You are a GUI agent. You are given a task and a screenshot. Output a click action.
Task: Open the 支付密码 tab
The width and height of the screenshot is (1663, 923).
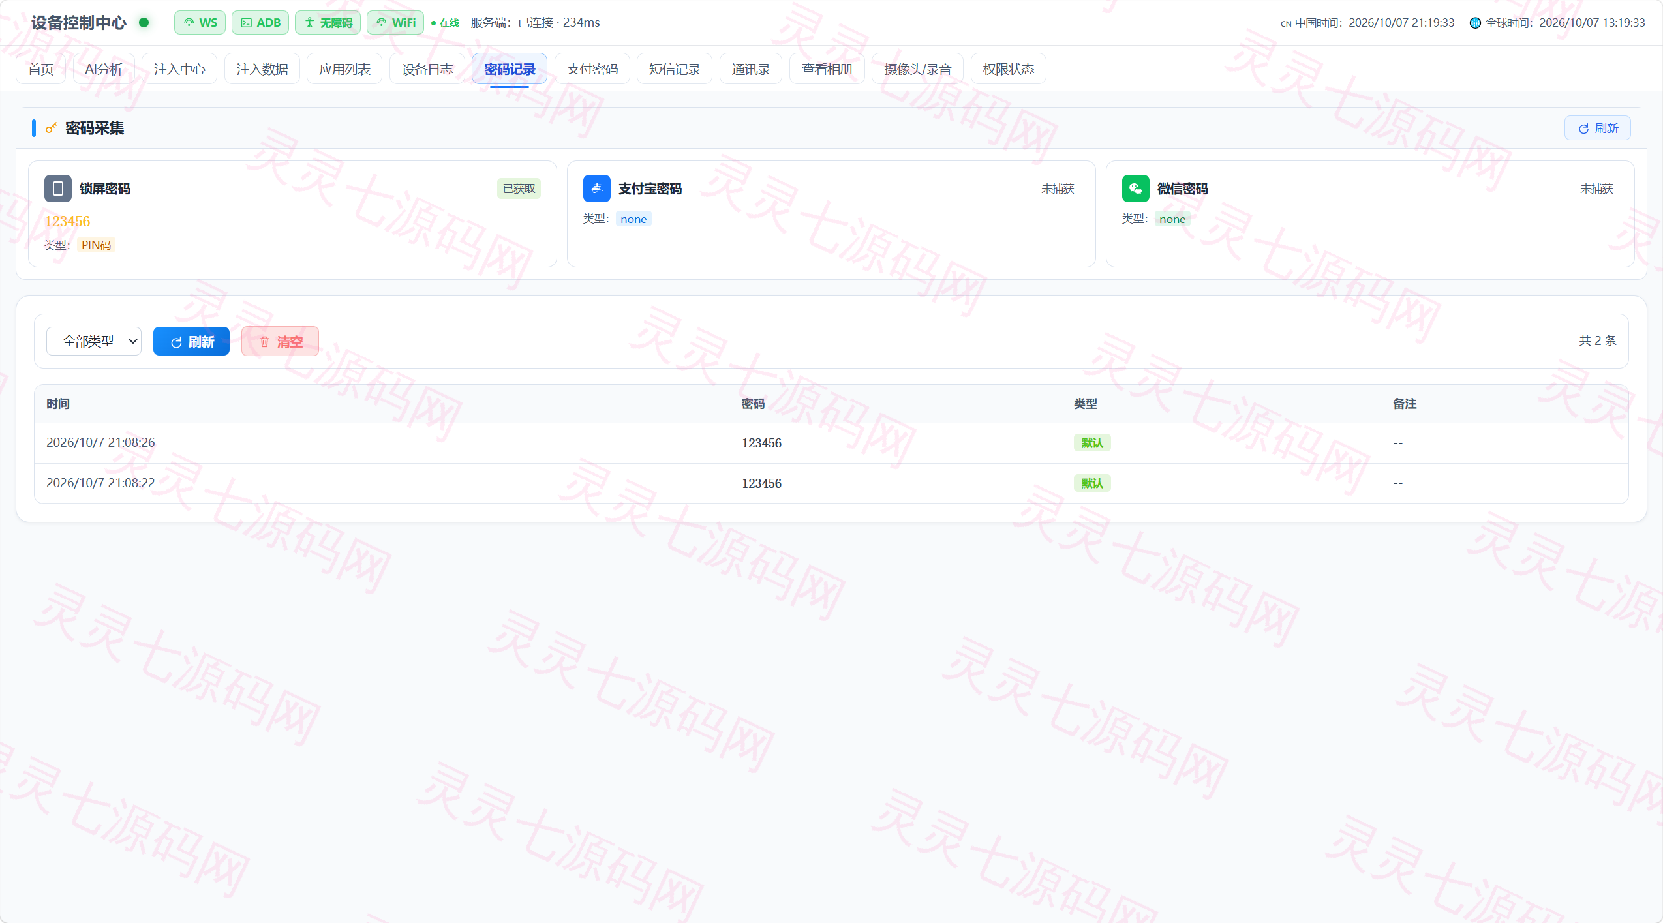tap(592, 68)
